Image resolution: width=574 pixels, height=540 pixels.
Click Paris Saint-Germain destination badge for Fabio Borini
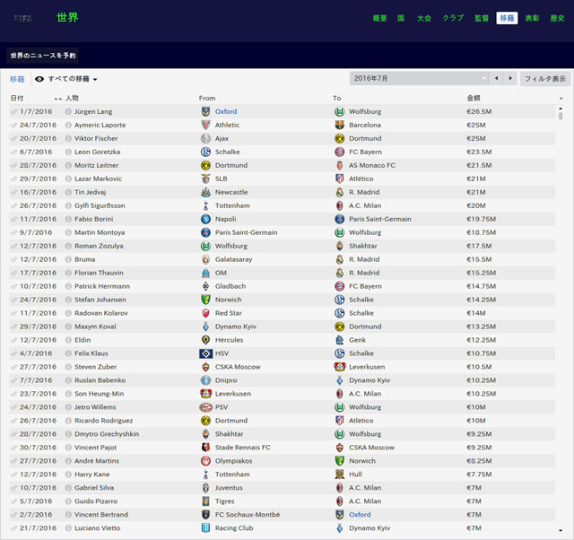(340, 219)
